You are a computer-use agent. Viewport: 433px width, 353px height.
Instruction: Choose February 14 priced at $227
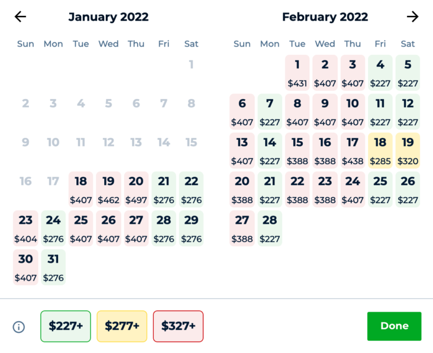[x=270, y=151]
